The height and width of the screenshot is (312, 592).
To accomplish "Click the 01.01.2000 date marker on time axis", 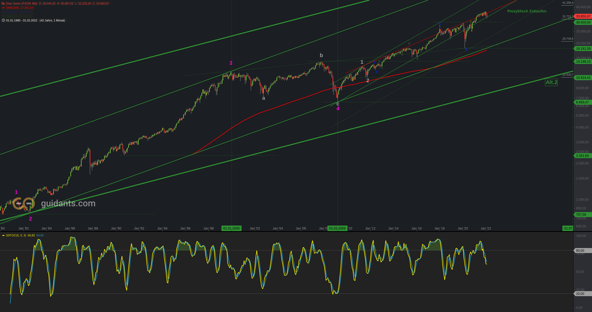I will (x=232, y=228).
